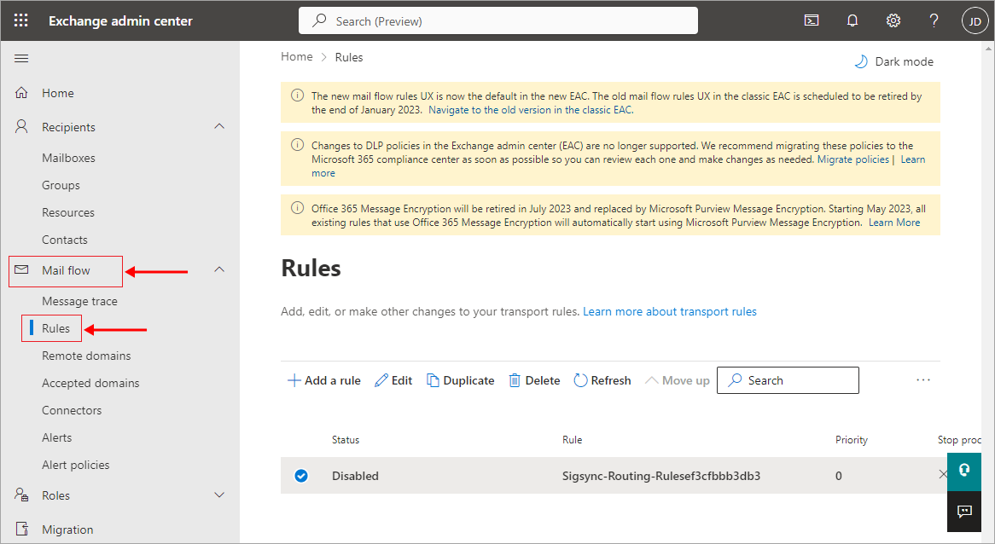Open the teal help headset widget
The image size is (995, 544).
click(x=964, y=471)
